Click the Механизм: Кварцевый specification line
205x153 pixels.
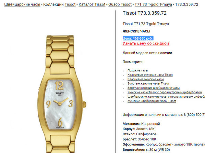[x=141, y=124]
